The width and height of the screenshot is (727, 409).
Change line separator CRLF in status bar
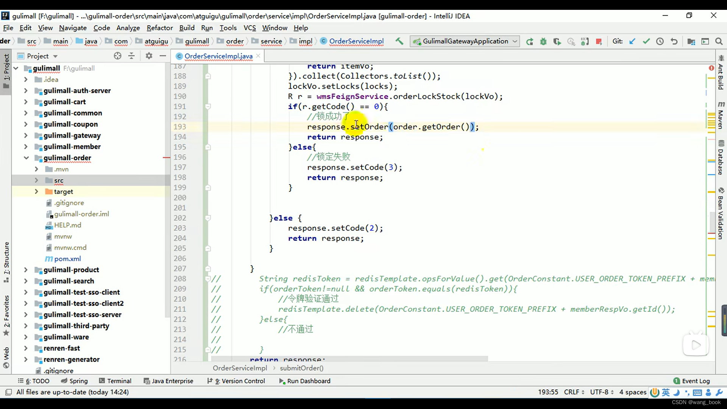574,392
